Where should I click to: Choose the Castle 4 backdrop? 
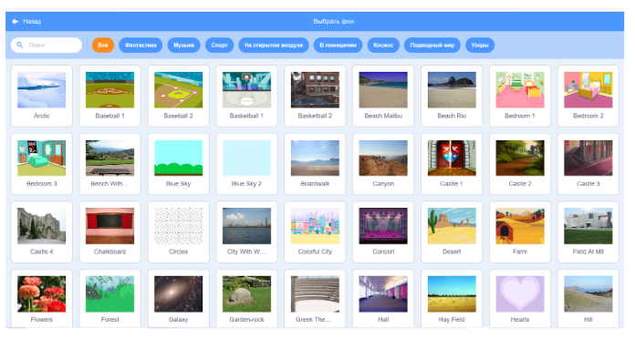coord(42,232)
